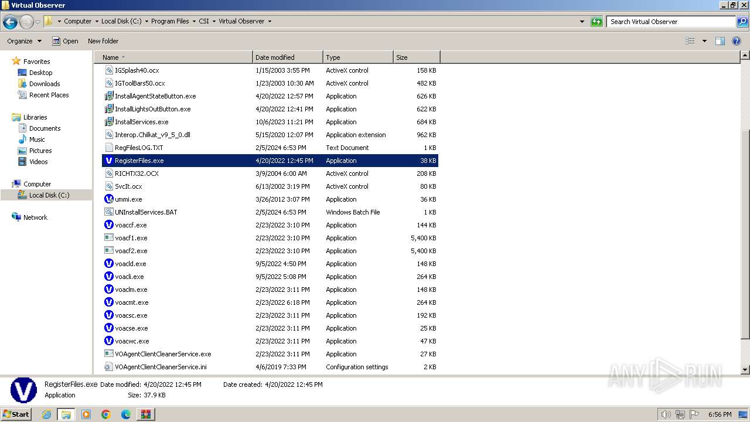750x422 pixels.
Task: Click the Back navigation arrow
Action: point(10,22)
